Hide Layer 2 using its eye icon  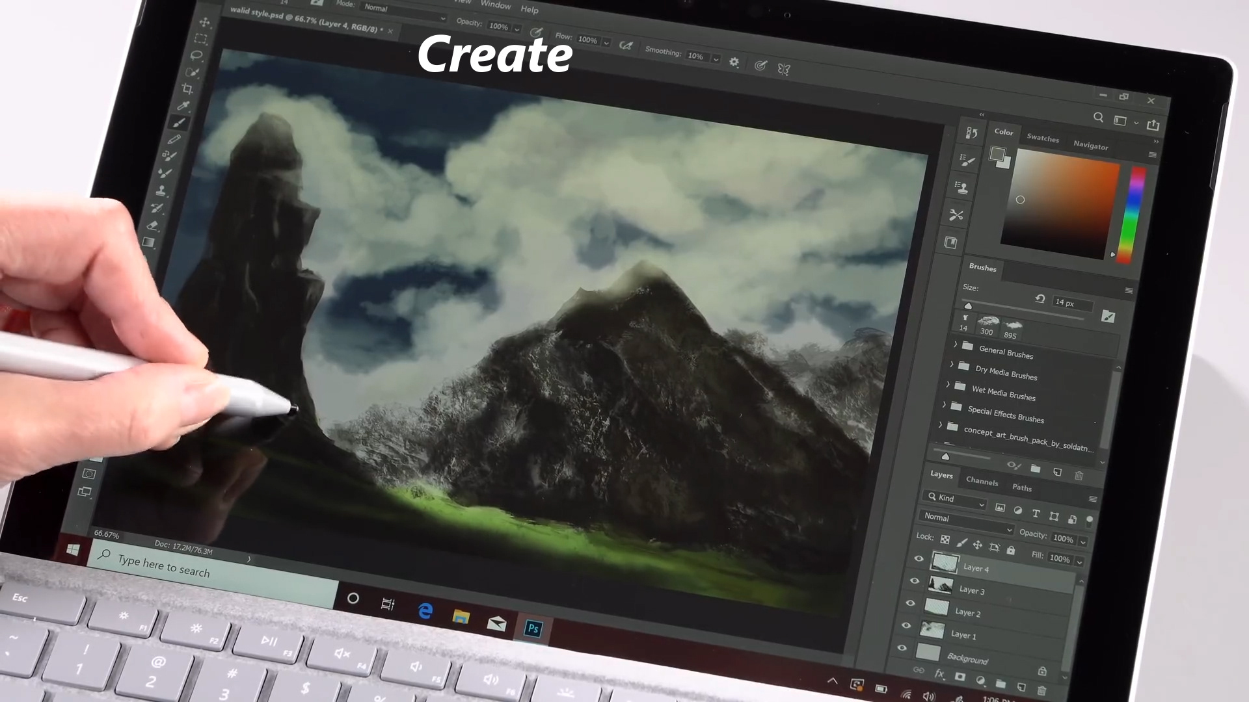pos(910,603)
